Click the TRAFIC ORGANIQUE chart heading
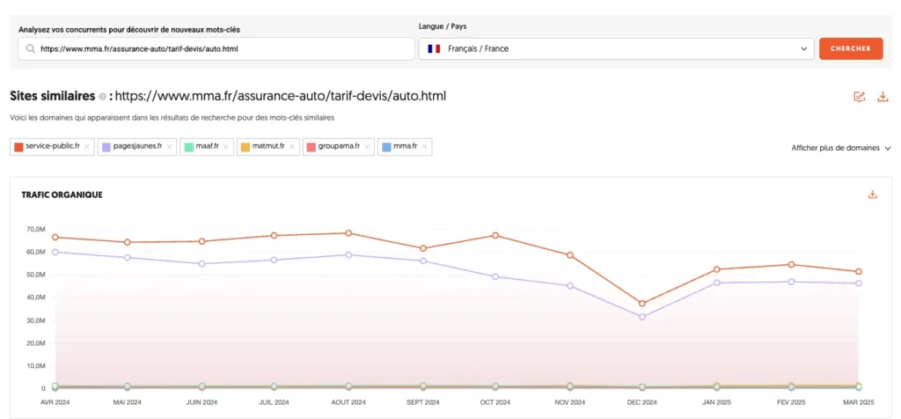This screenshot has height=419, width=901. (62, 195)
